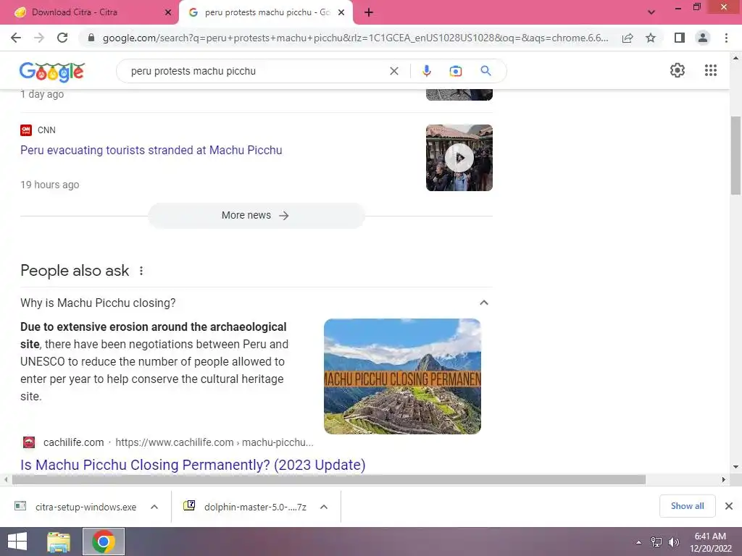Close the Download Citra tab
This screenshot has width=742, height=556.
click(x=168, y=12)
